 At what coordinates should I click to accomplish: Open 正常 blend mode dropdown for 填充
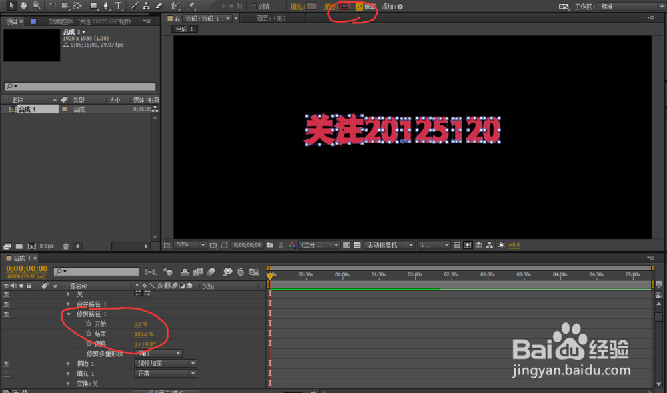(x=165, y=374)
